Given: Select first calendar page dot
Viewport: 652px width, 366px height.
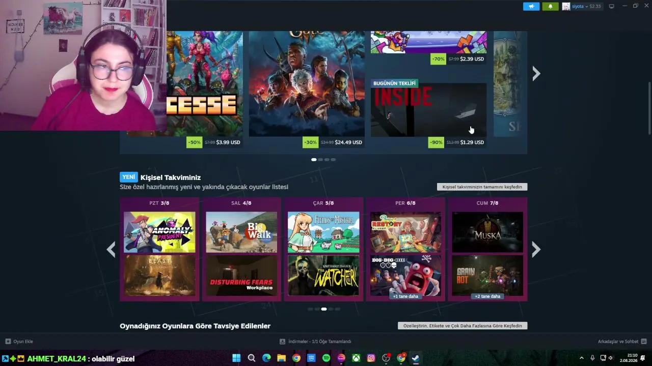Looking at the screenshot, I should (x=310, y=309).
